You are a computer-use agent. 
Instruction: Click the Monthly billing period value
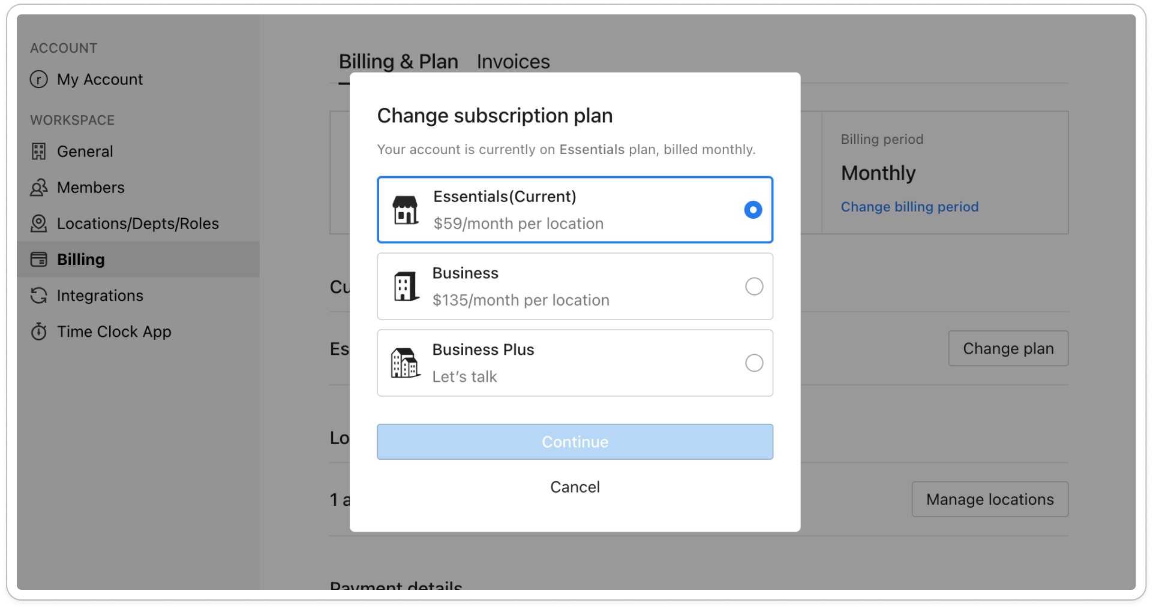tap(878, 173)
